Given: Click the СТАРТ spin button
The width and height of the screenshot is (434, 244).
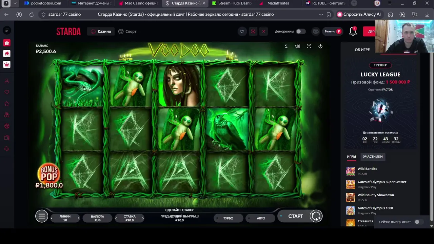Looking at the screenshot, I should click(295, 216).
